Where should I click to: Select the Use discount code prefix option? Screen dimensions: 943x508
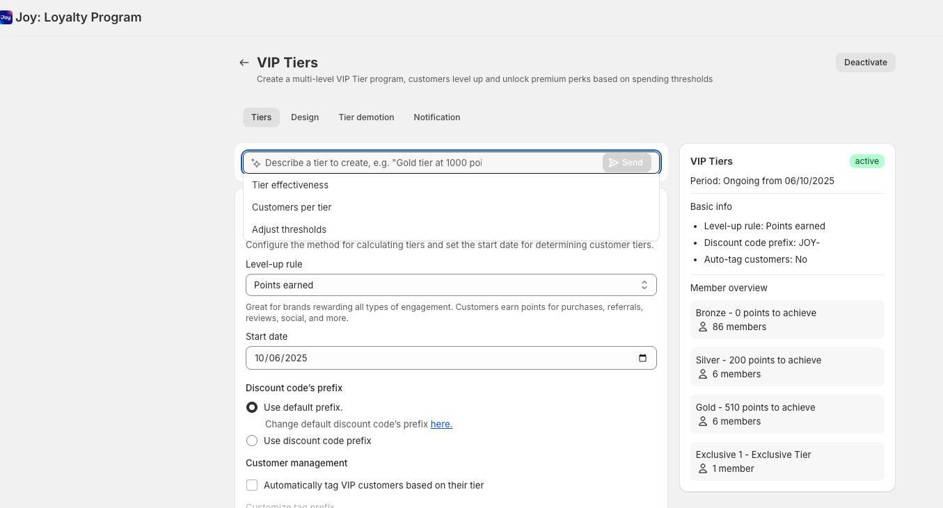point(252,441)
